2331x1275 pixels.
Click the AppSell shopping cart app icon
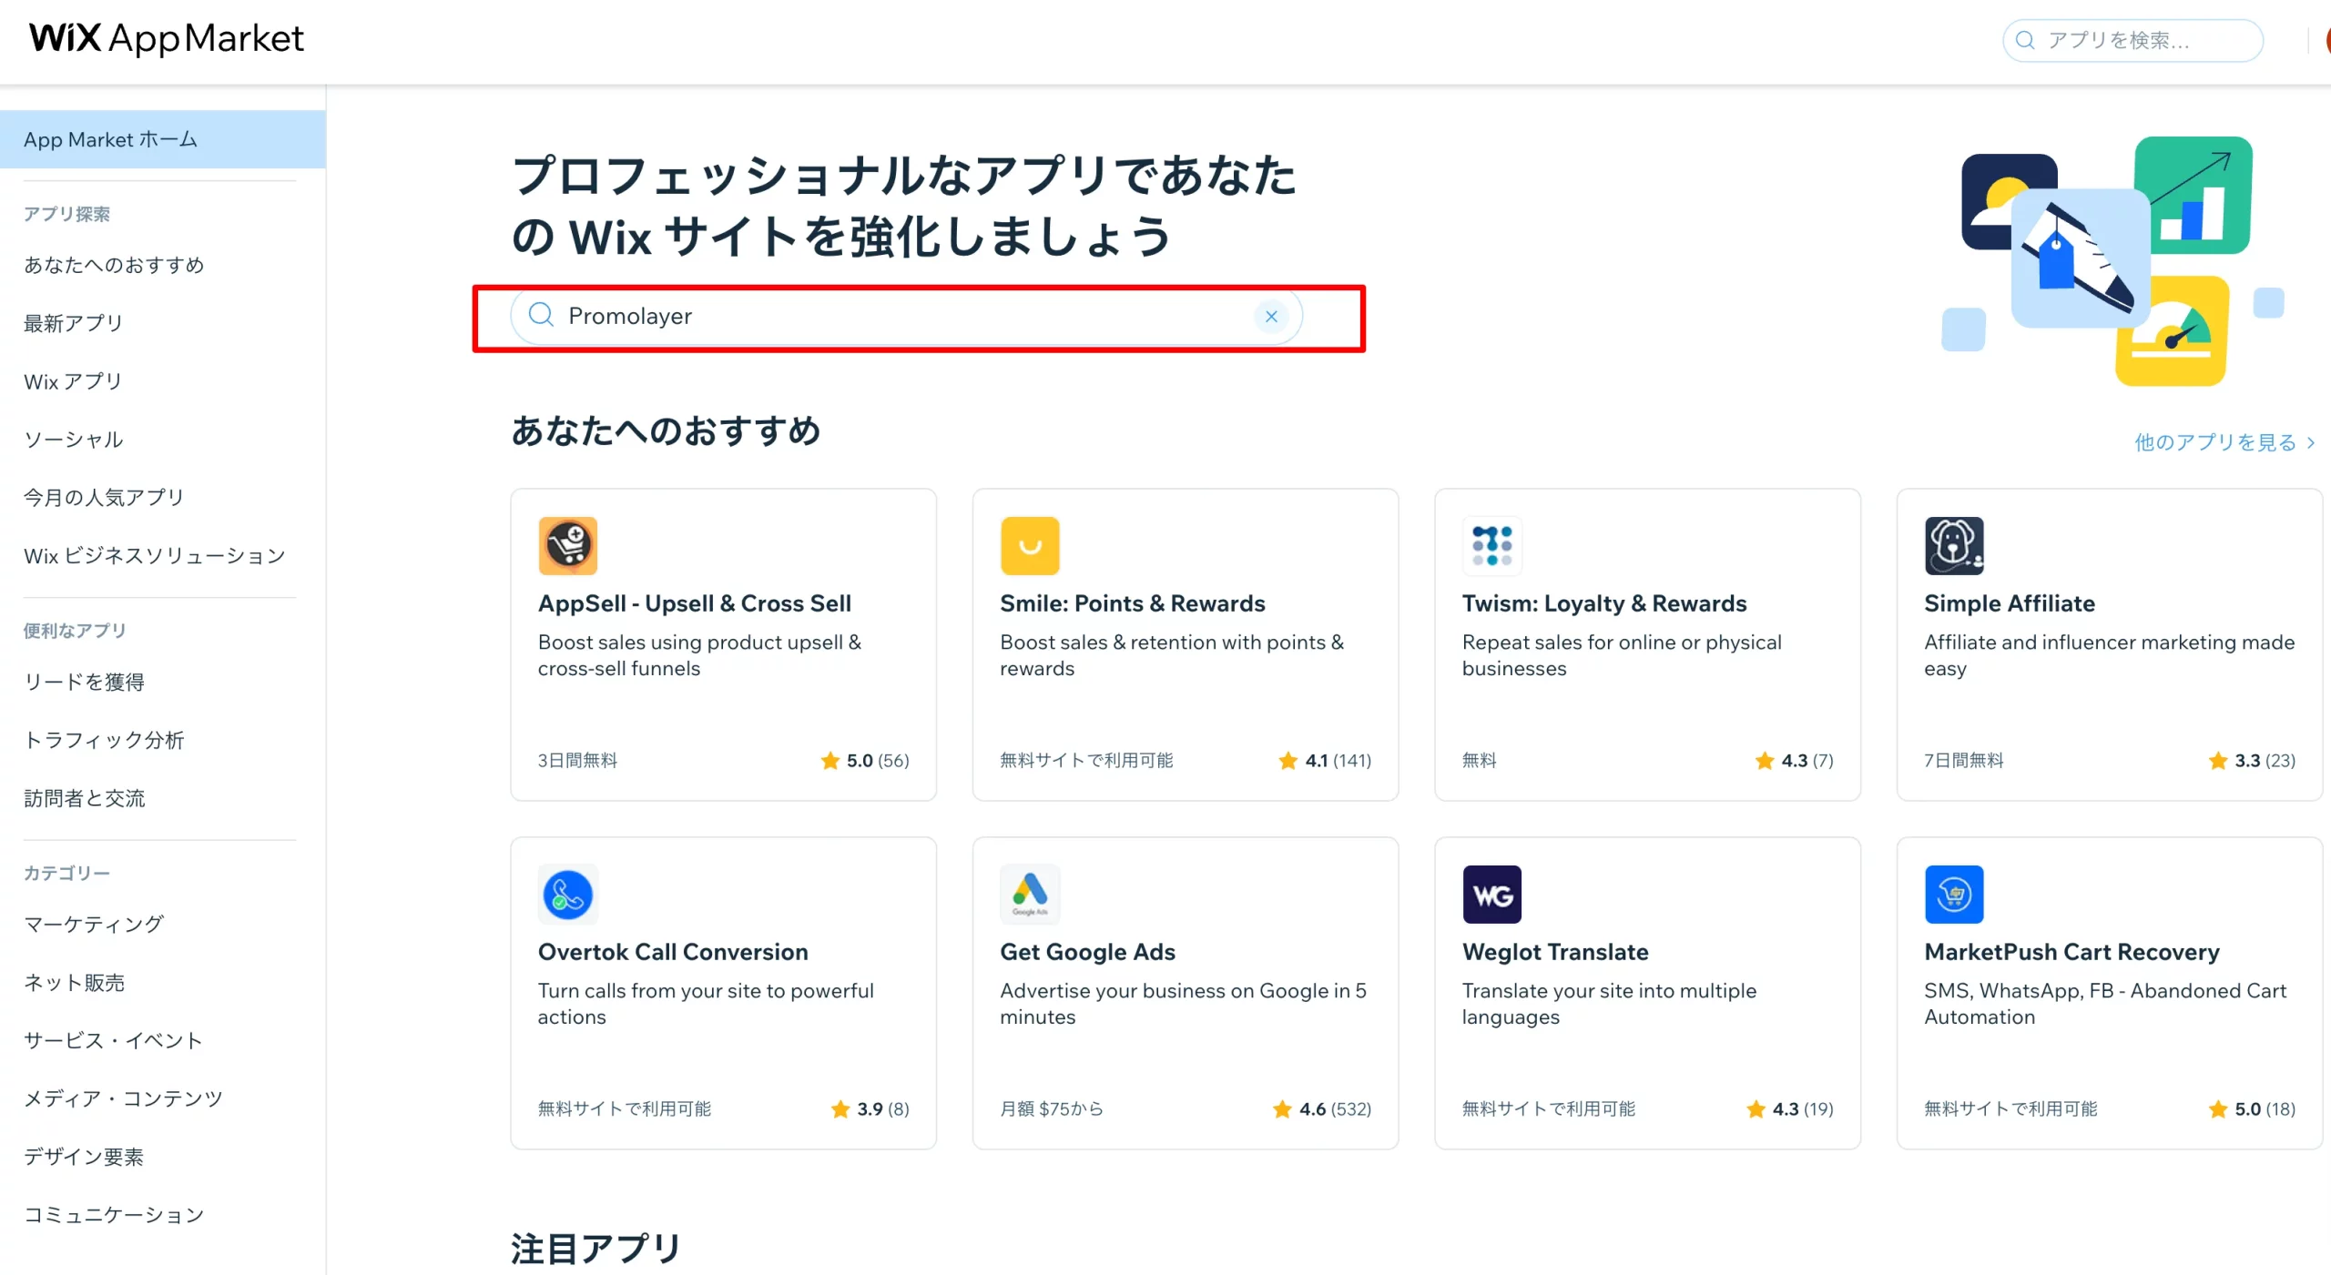click(567, 546)
